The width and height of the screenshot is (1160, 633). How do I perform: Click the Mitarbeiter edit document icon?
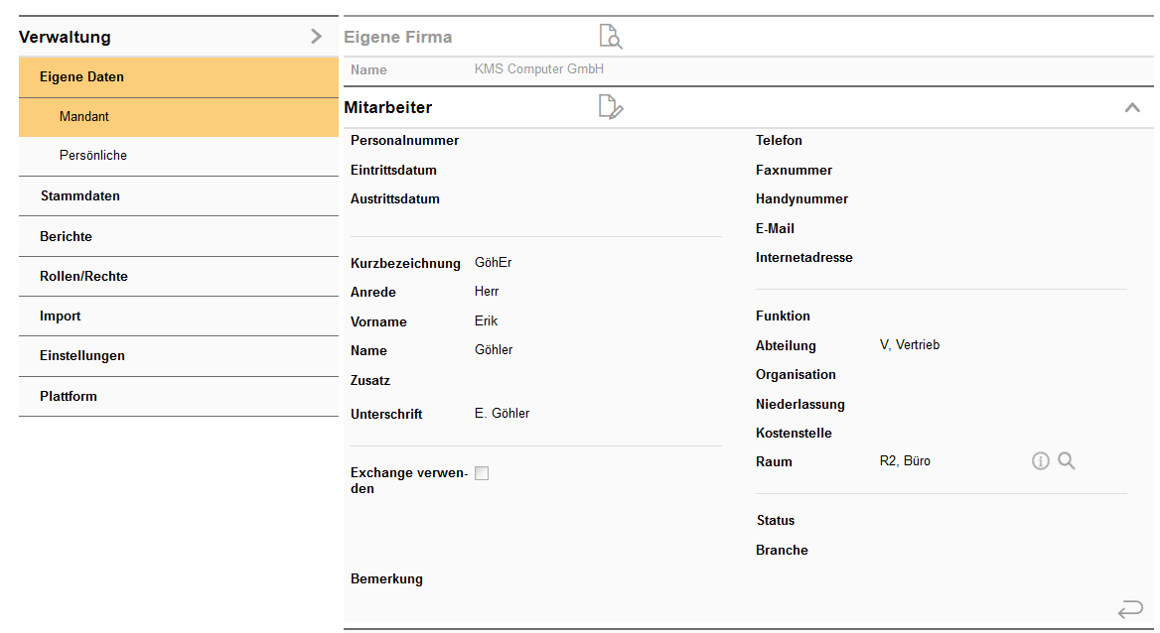coord(610,107)
